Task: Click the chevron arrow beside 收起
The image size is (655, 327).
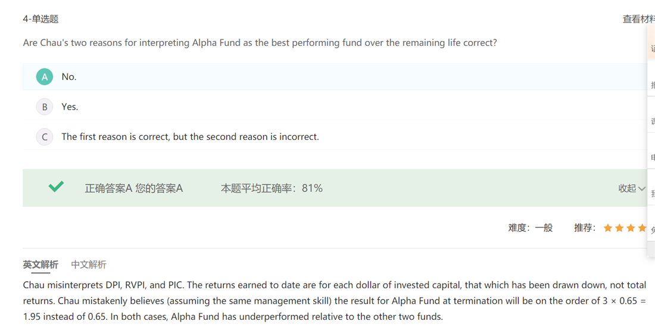Action: coord(641,189)
